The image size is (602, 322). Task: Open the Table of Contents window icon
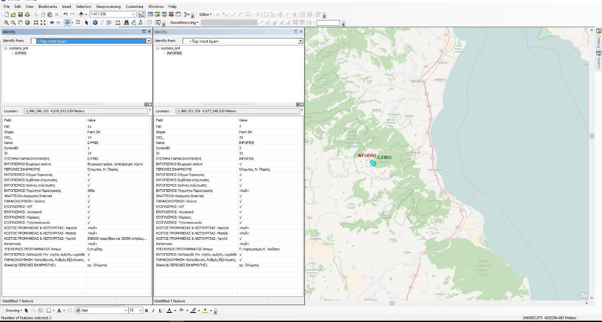[x=150, y=14]
